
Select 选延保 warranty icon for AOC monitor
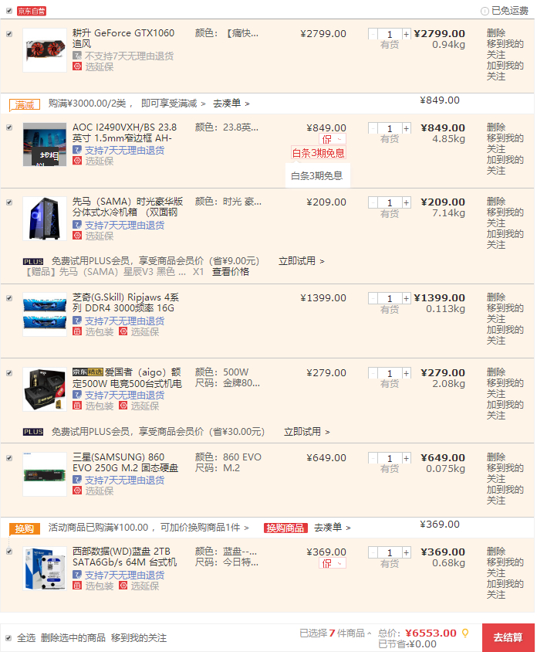(x=77, y=161)
